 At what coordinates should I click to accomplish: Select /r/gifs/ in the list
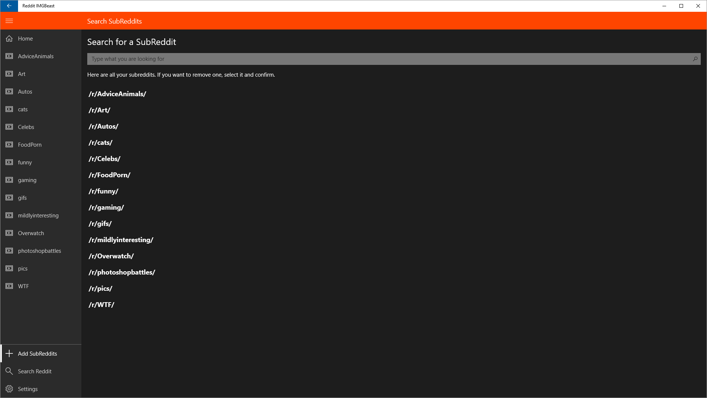click(x=100, y=224)
